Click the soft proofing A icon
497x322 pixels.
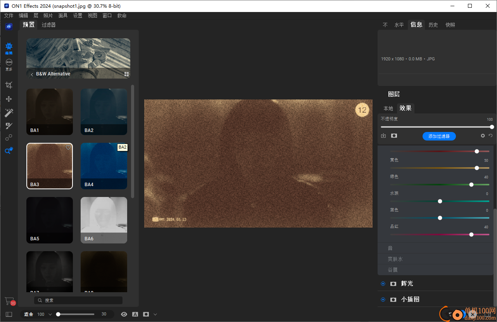pyautogui.click(x=135, y=314)
